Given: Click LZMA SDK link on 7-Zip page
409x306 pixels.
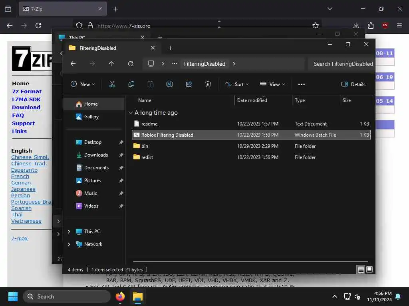Looking at the screenshot, I should (x=26, y=99).
